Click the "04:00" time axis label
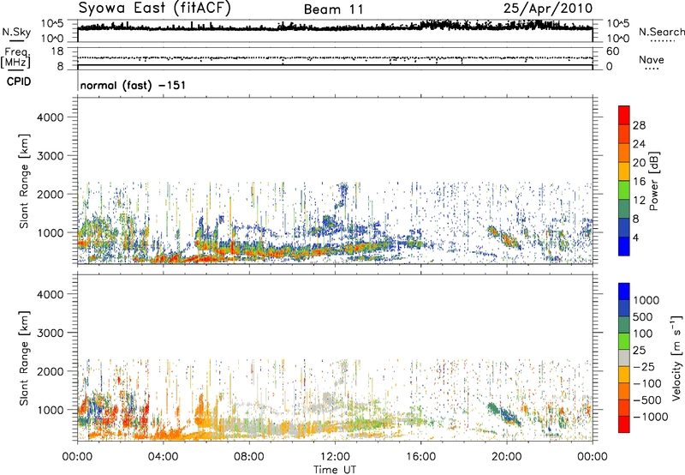Screen dimensions: 685x475 coord(163,457)
